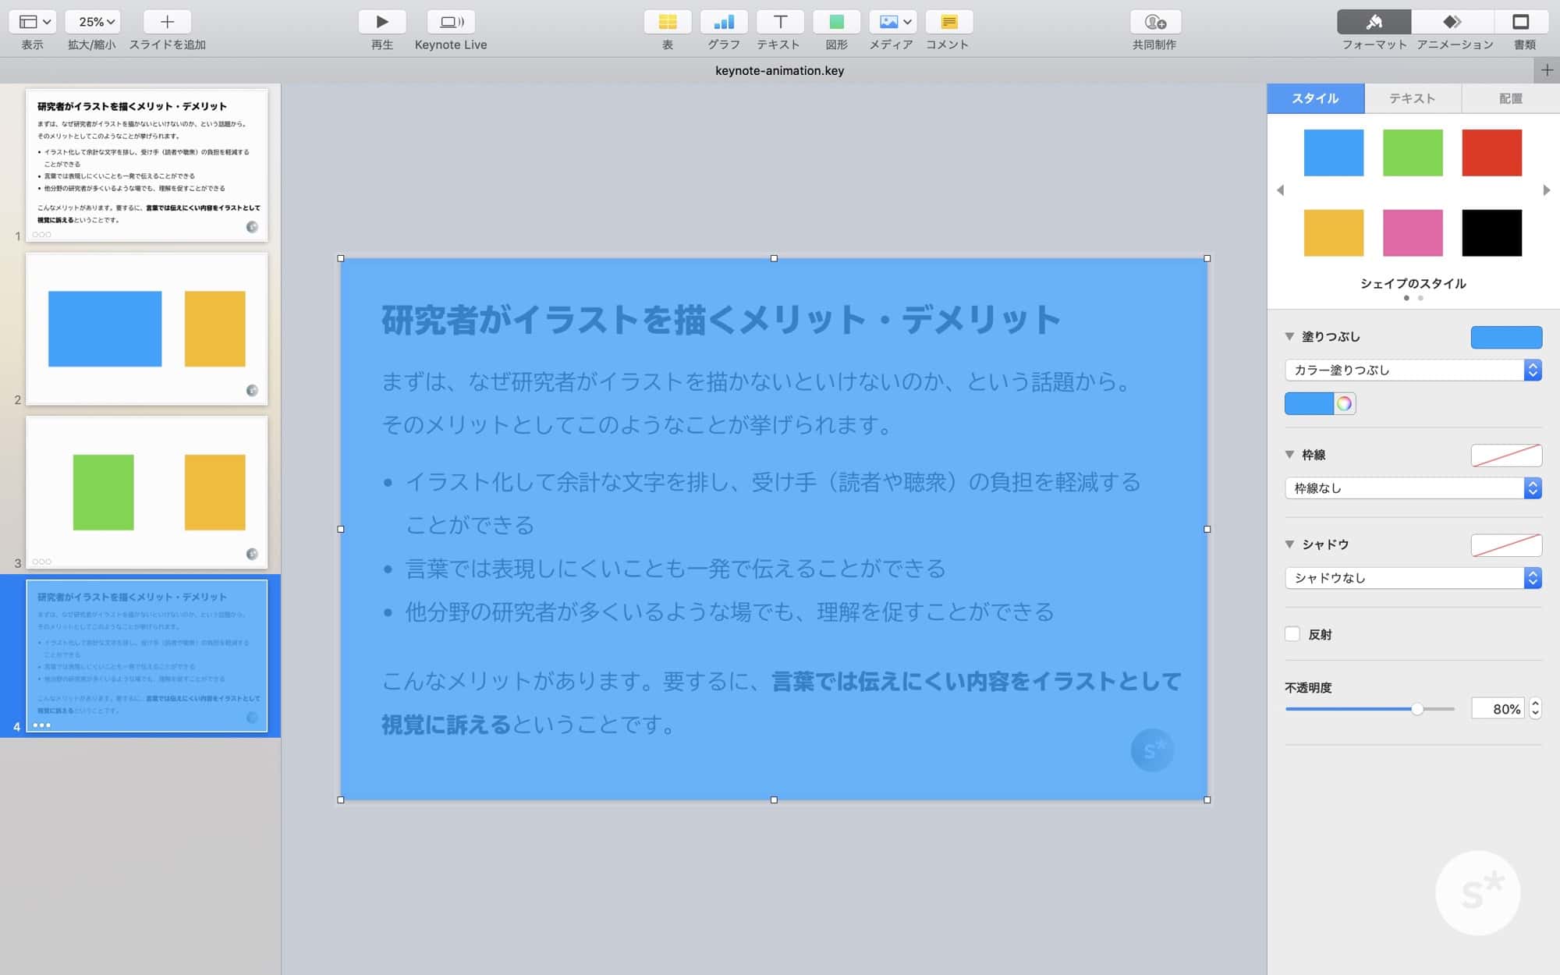The width and height of the screenshot is (1560, 975).
Task: Select the アニメーション (Animation) panel icon
Action: (1448, 21)
